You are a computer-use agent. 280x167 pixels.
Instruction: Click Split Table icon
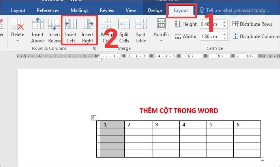coord(141,24)
